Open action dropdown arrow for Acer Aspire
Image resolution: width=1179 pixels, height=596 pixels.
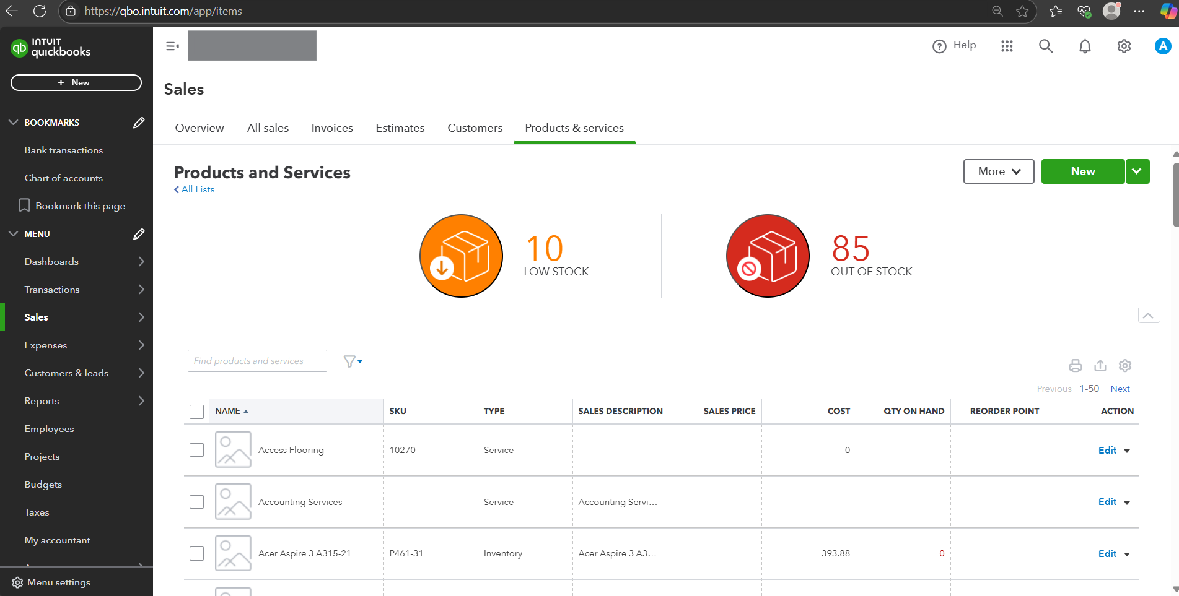coord(1127,555)
